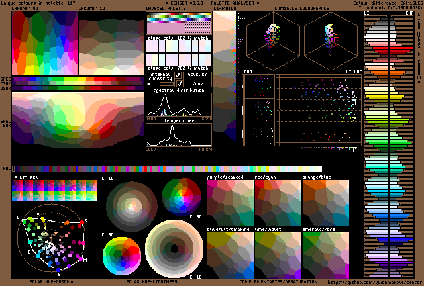
Task: Click the 'lime/violet' label
Action: click(x=268, y=230)
